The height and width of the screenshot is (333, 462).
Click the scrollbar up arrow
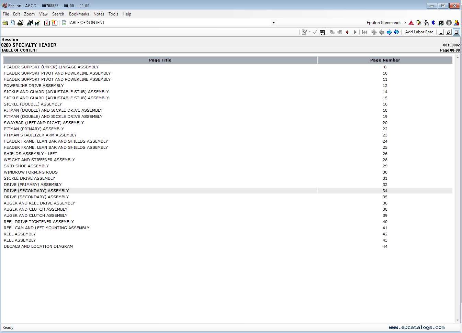tap(458, 58)
